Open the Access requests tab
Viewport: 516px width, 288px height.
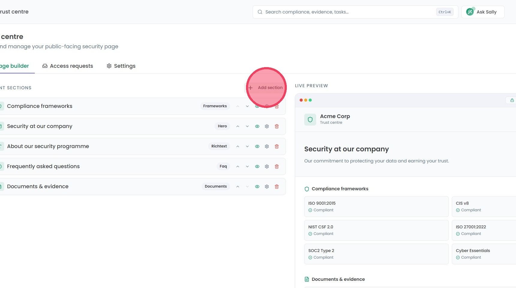click(68, 66)
